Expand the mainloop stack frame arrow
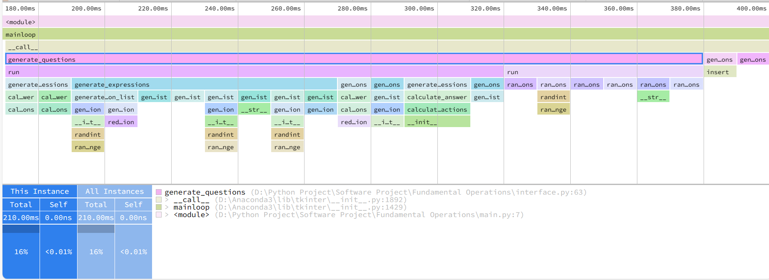 (x=167, y=207)
